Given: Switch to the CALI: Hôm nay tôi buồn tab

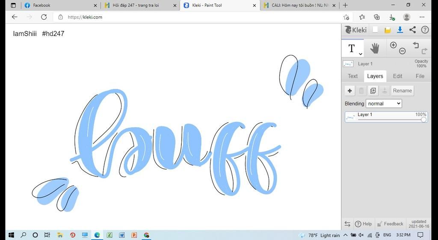Looking at the screenshot, I should [x=300, y=5].
